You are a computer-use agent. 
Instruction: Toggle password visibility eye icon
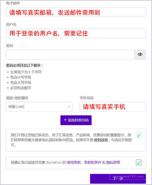(140, 54)
